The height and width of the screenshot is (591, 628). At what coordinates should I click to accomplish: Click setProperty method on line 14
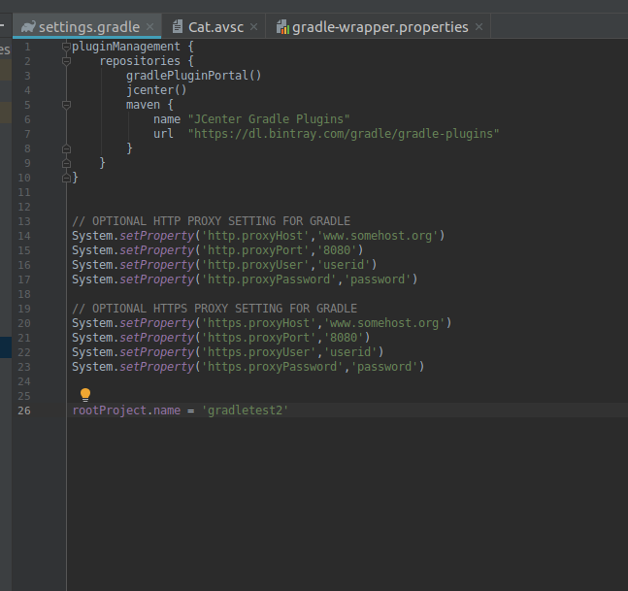[157, 236]
